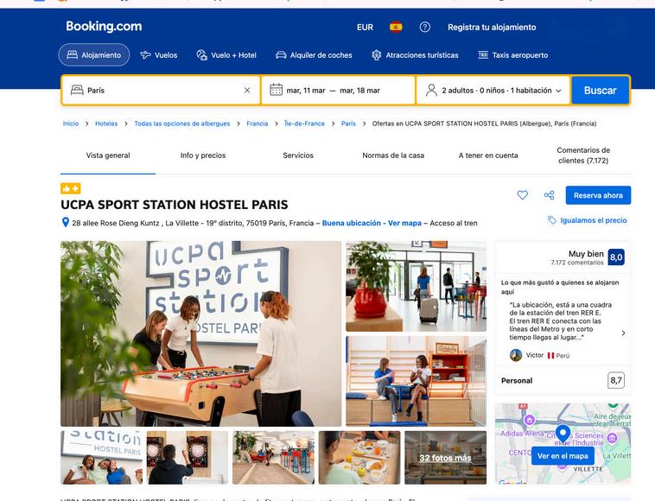Click the price tag Igualamos el precio

pyautogui.click(x=588, y=220)
